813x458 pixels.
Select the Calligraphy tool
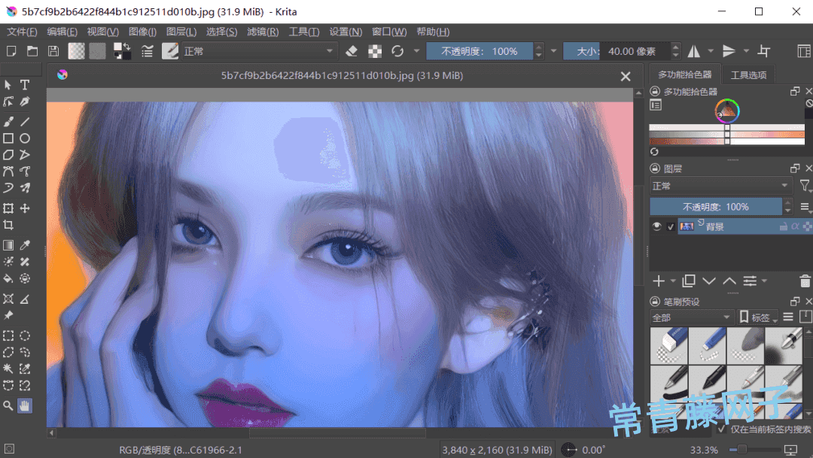[24, 102]
